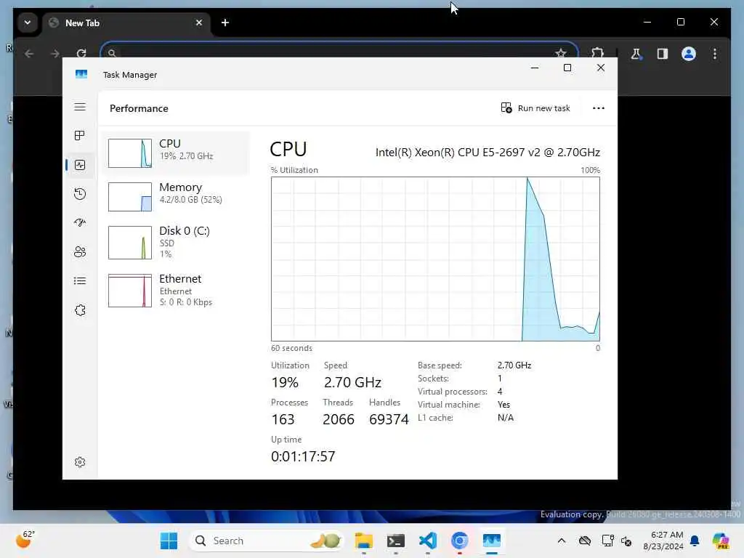Click the Chrome tab search dropdown arrow

(x=28, y=23)
